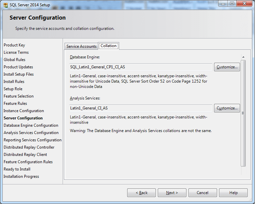
Task: Select Database Engine Configuration step
Action: click(x=31, y=125)
